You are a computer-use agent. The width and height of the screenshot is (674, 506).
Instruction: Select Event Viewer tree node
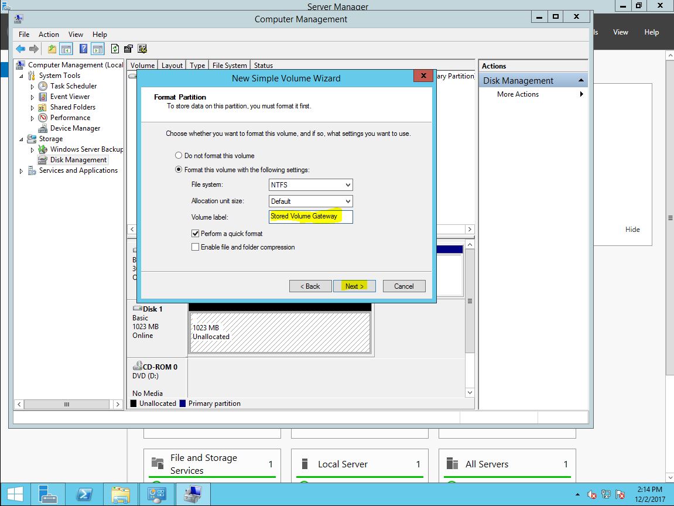pyautogui.click(x=70, y=97)
